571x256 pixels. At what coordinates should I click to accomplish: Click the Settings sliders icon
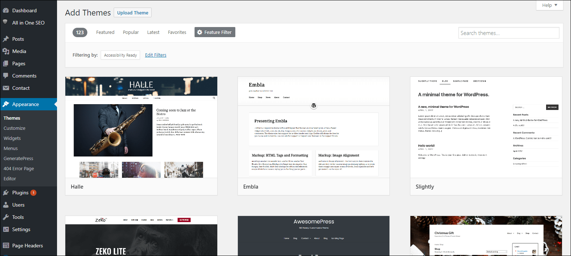pos(6,229)
